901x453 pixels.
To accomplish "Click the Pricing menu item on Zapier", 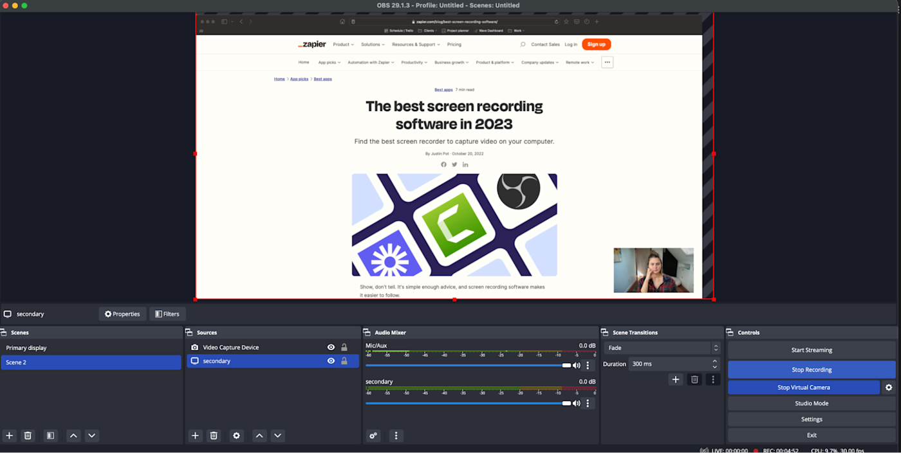I will (x=454, y=44).
